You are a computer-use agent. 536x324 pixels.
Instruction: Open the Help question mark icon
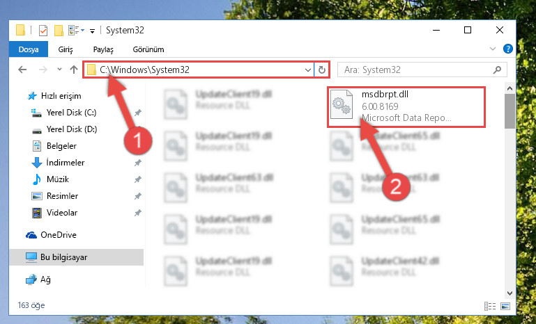click(x=508, y=49)
